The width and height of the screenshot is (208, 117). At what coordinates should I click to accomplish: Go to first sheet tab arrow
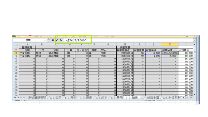[x=15, y=97]
